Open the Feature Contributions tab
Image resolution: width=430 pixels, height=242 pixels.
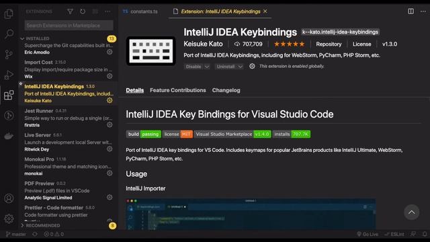tap(177, 90)
